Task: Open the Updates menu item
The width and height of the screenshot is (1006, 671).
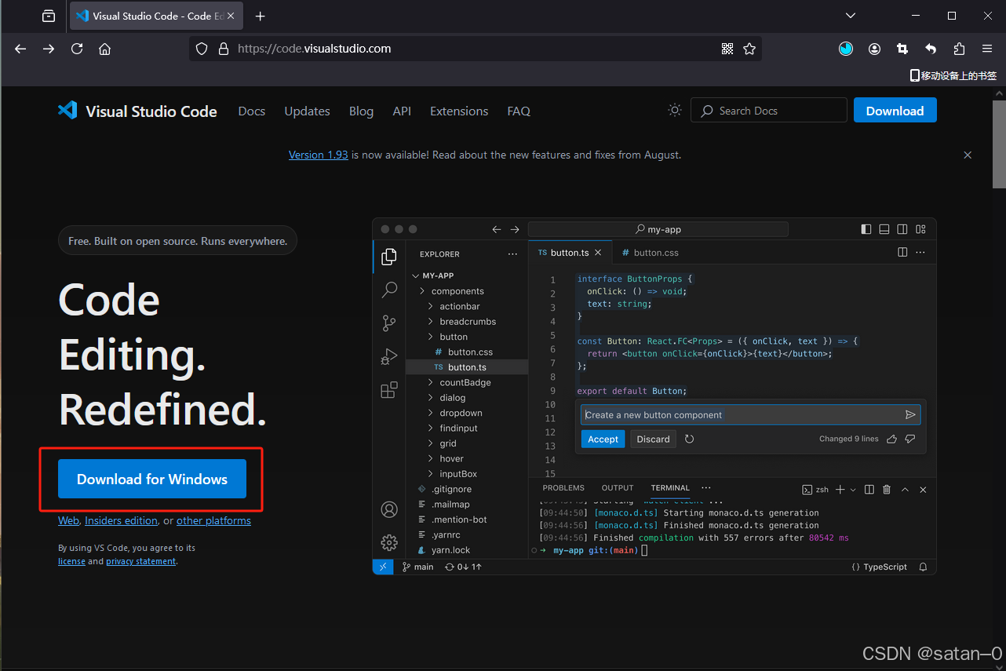Action: point(307,111)
